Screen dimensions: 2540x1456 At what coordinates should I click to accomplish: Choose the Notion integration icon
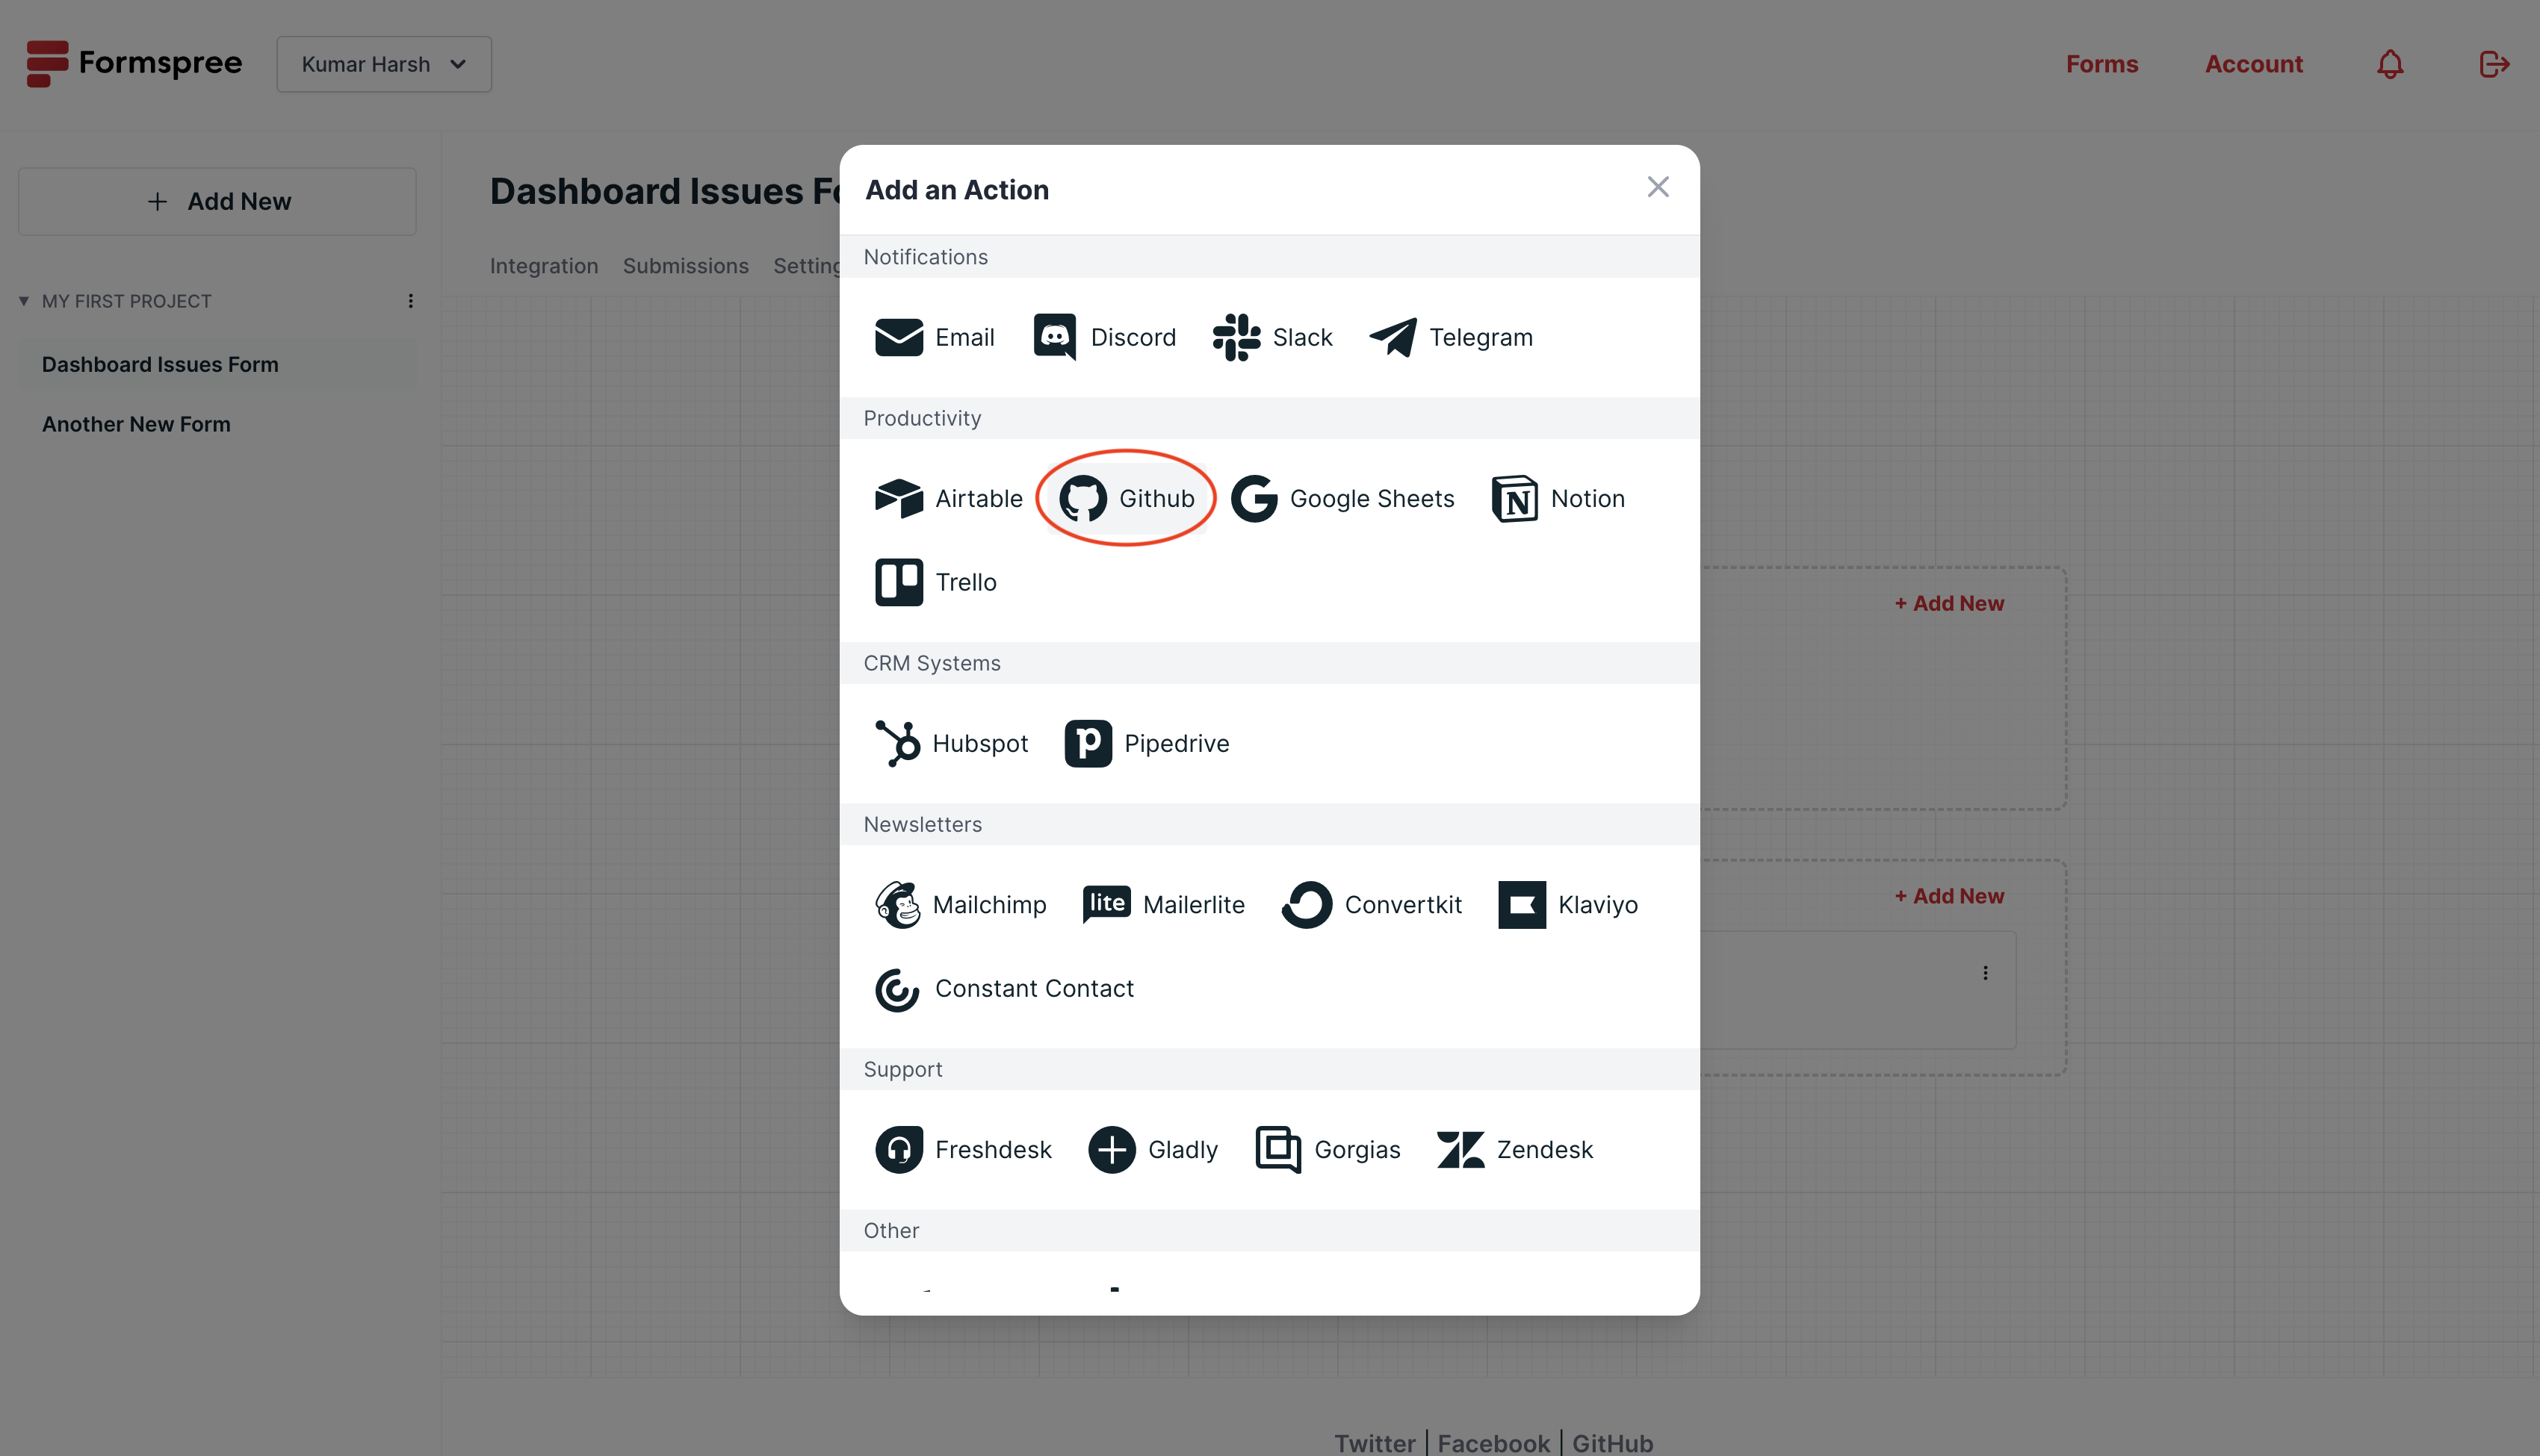(x=1514, y=498)
